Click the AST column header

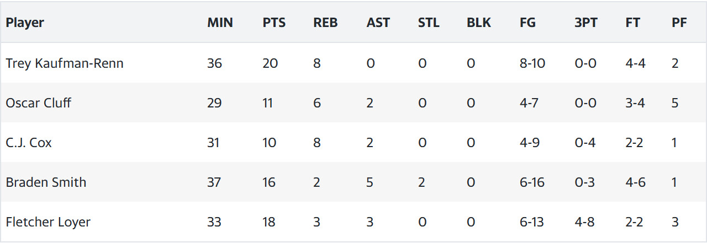point(378,23)
